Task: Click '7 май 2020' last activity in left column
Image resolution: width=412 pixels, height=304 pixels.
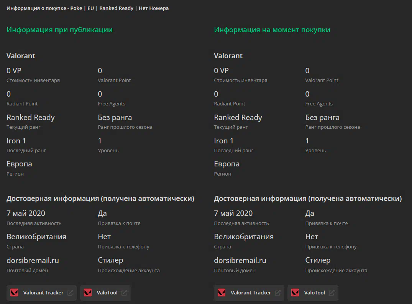Action: [26, 214]
